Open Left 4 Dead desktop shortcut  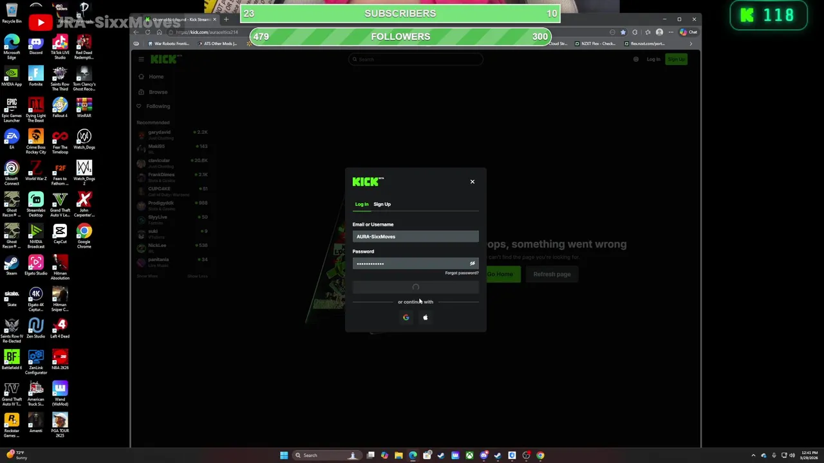[60, 329]
